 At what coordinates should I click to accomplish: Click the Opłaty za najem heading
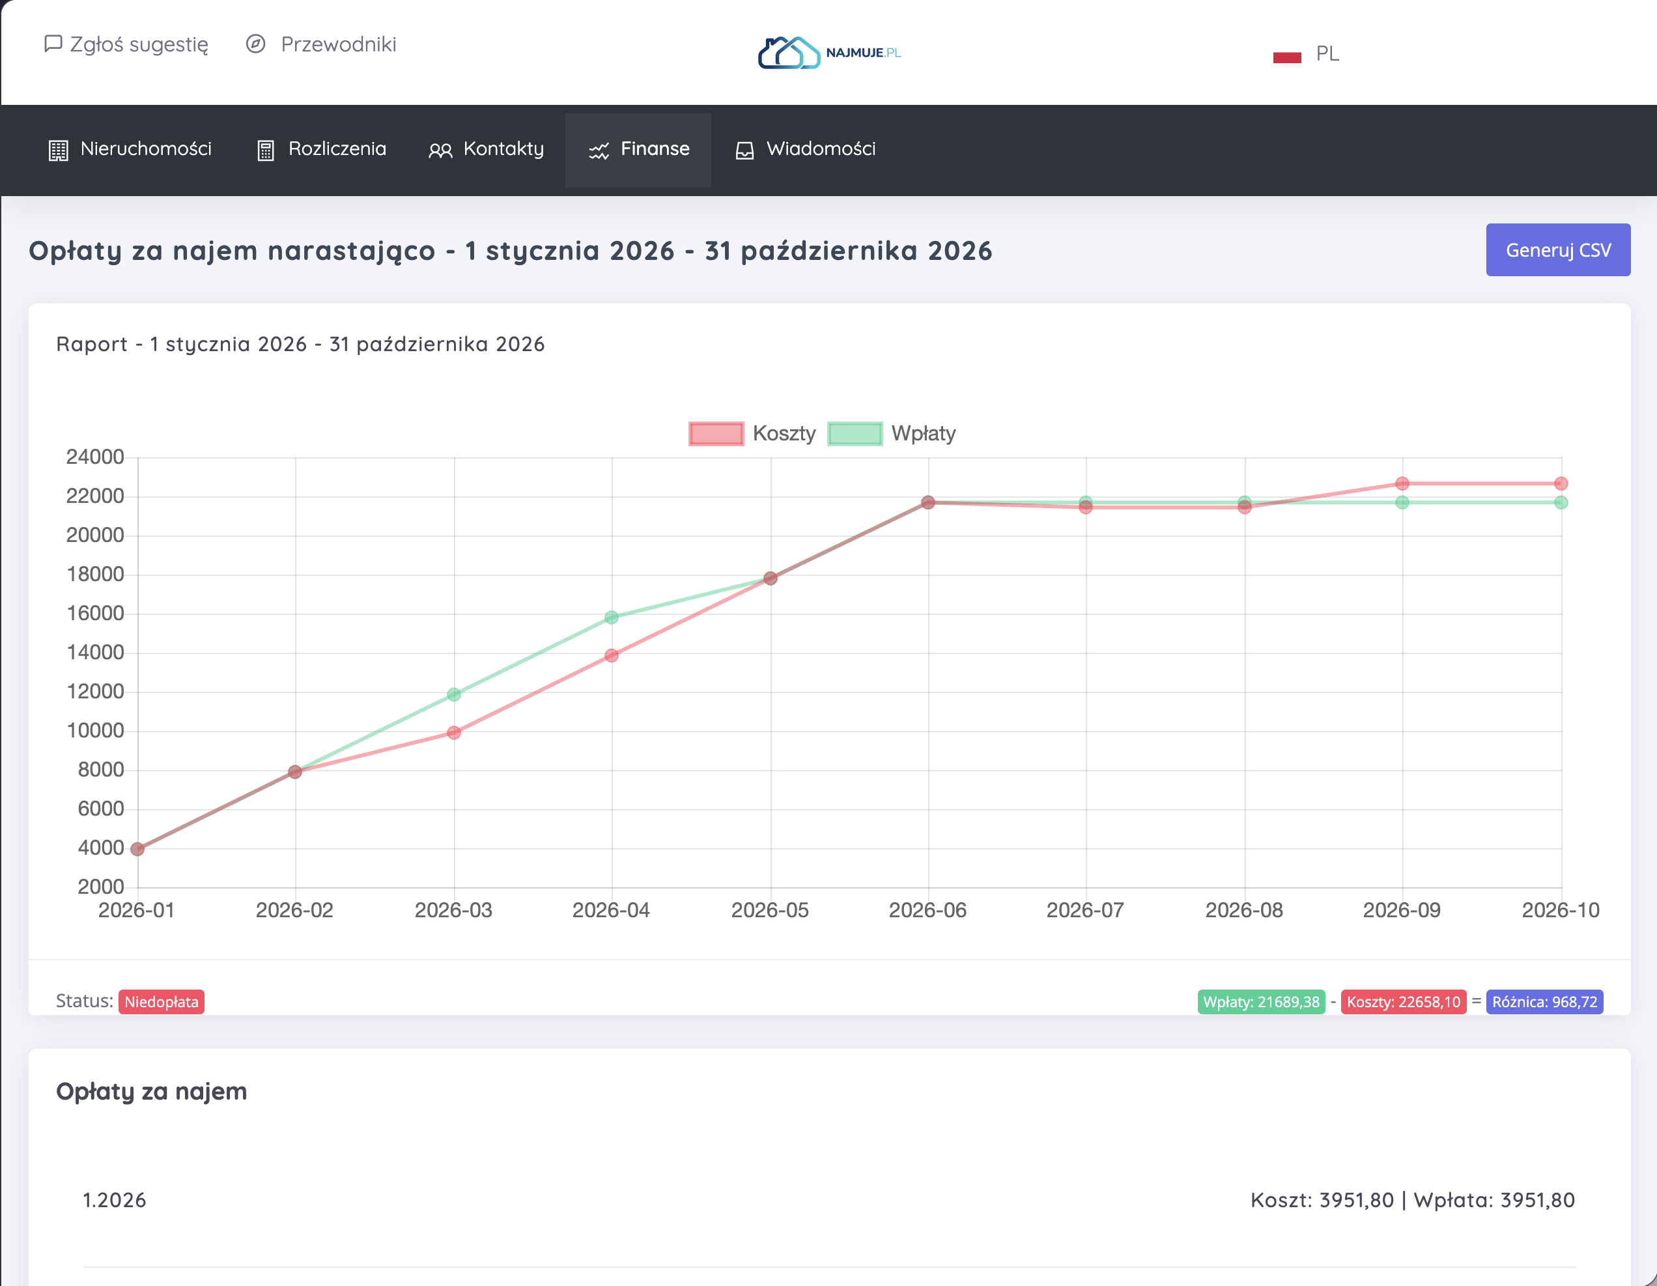click(x=152, y=1091)
